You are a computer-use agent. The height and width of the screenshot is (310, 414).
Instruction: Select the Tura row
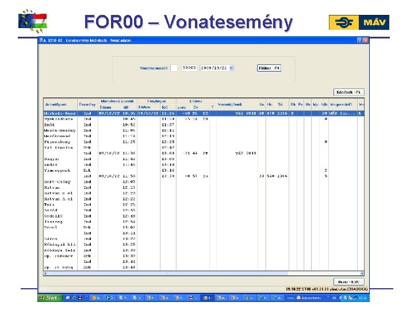point(204,204)
